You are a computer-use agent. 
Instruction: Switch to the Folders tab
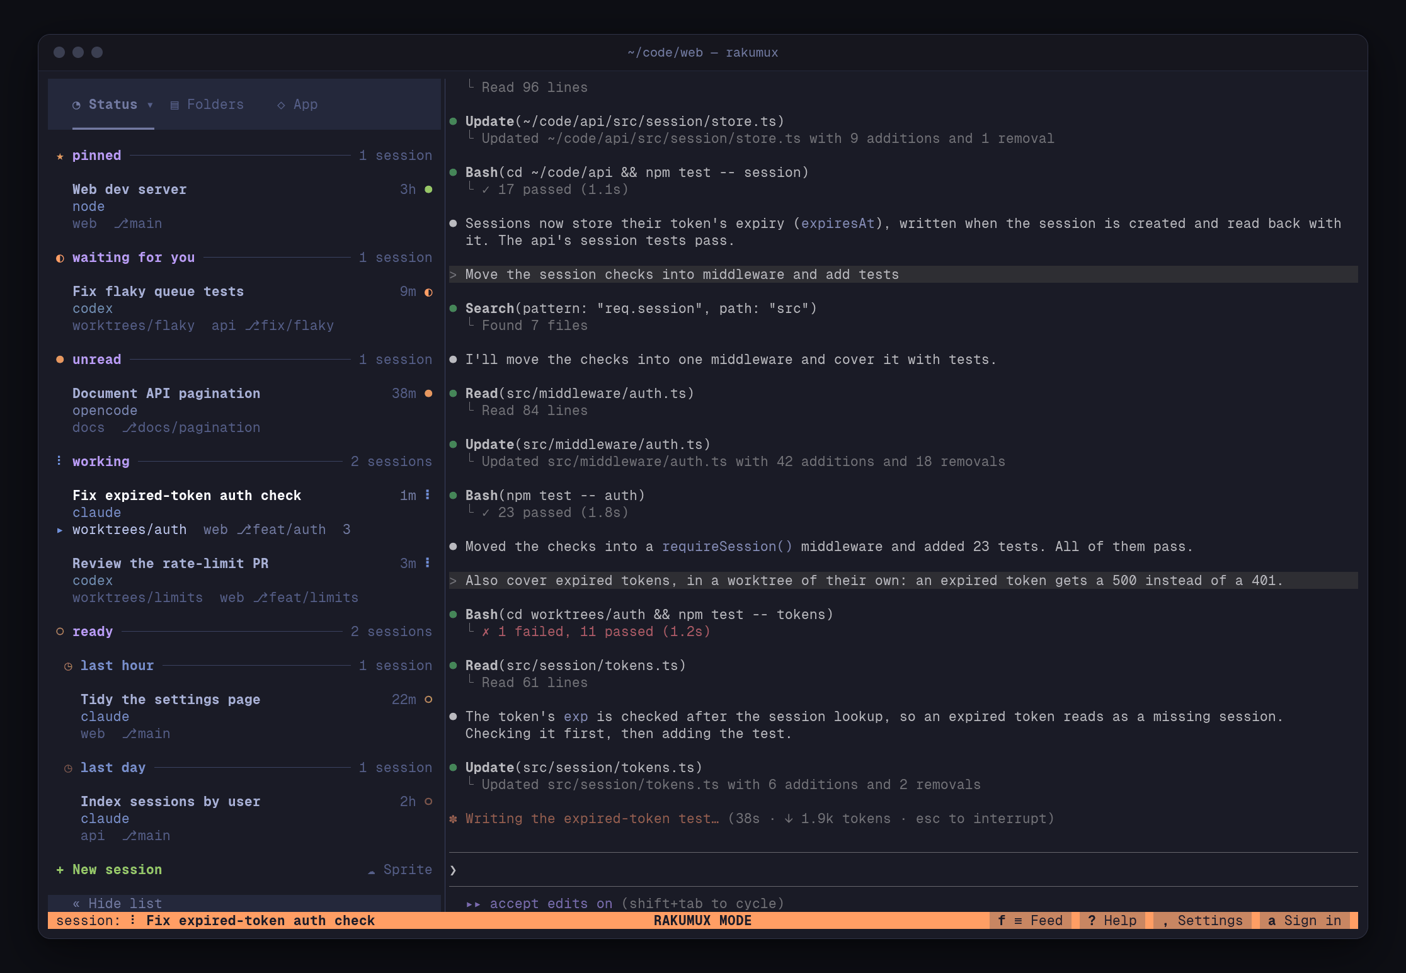pos(207,105)
